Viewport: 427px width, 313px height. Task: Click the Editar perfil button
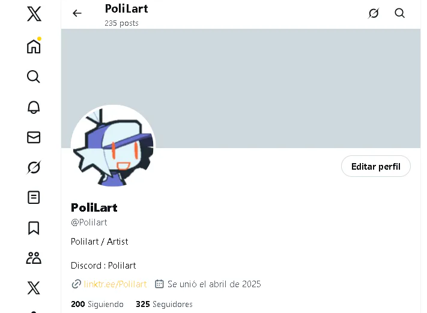(x=375, y=167)
